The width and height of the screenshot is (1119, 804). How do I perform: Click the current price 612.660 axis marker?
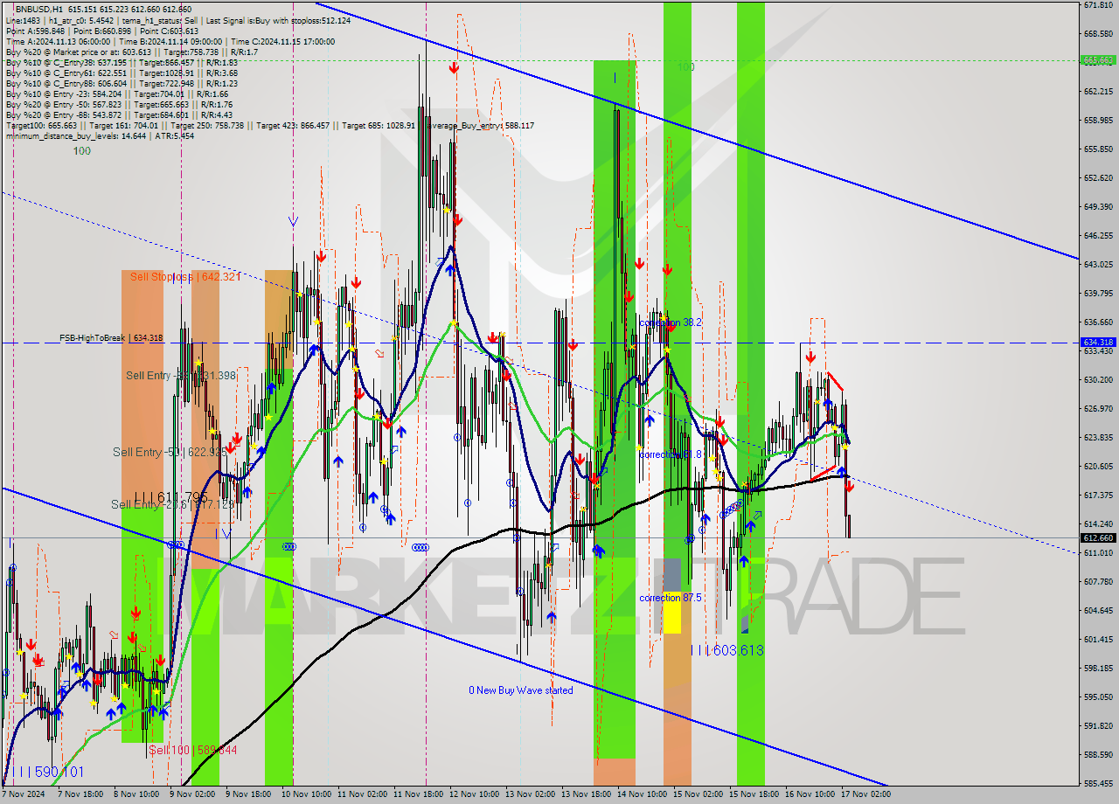click(x=1098, y=538)
